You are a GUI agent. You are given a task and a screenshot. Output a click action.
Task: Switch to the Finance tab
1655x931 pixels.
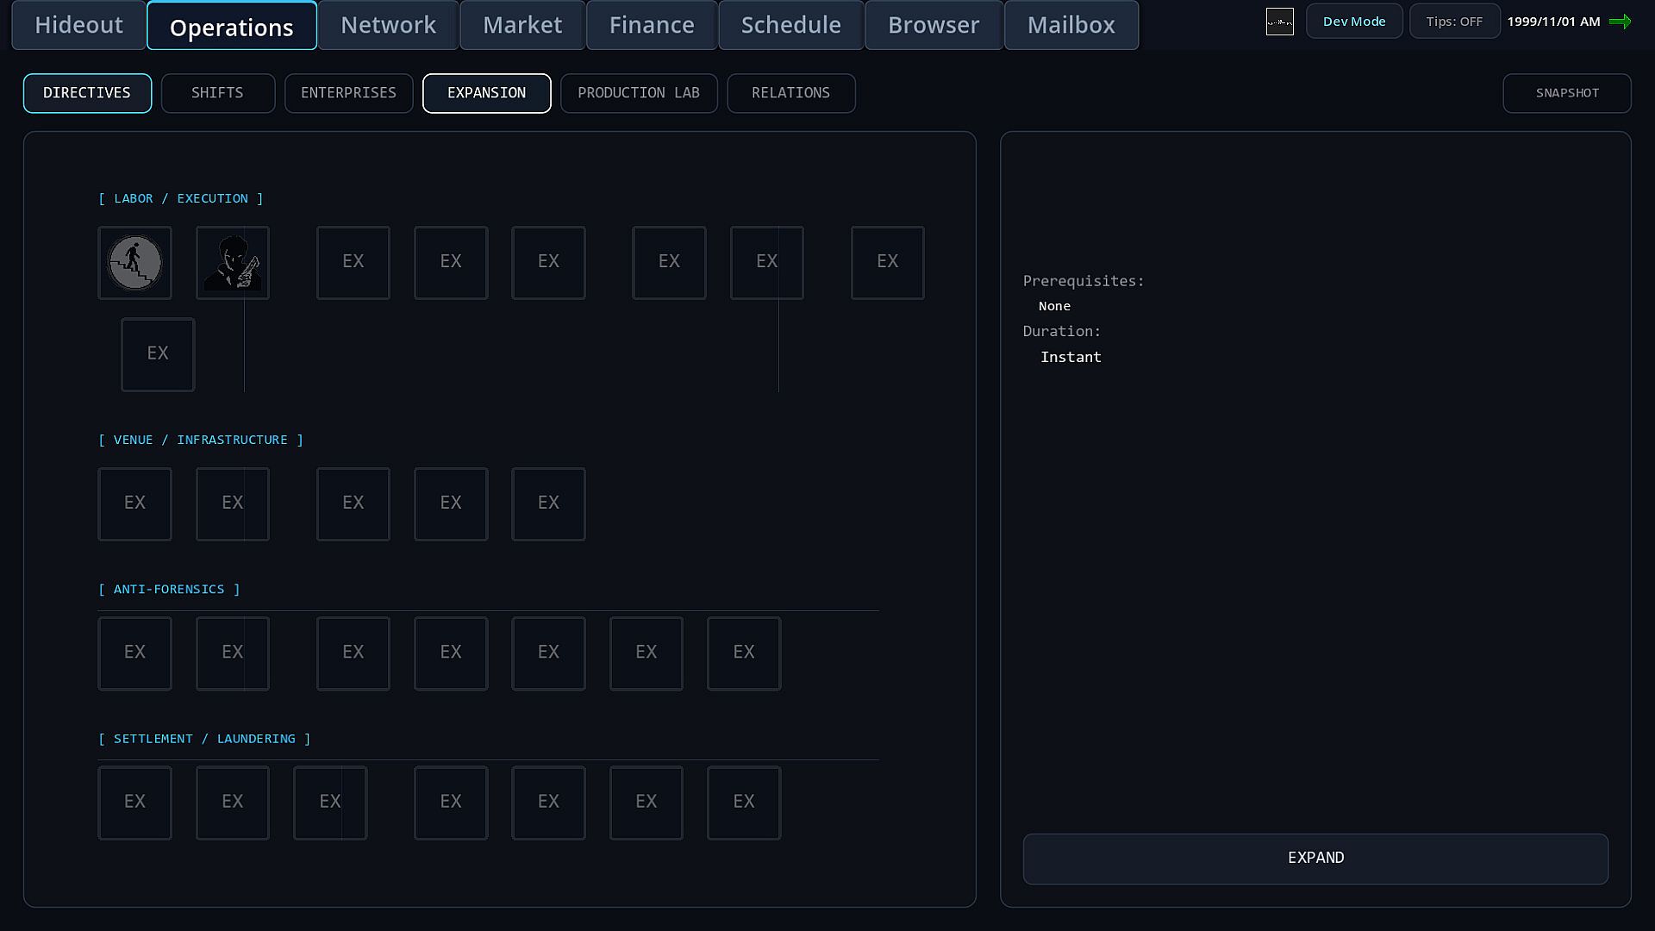pyautogui.click(x=652, y=25)
